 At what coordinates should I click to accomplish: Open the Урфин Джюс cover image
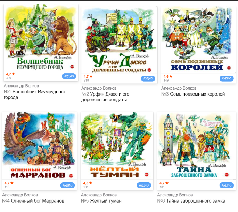pyautogui.click(x=119, y=40)
